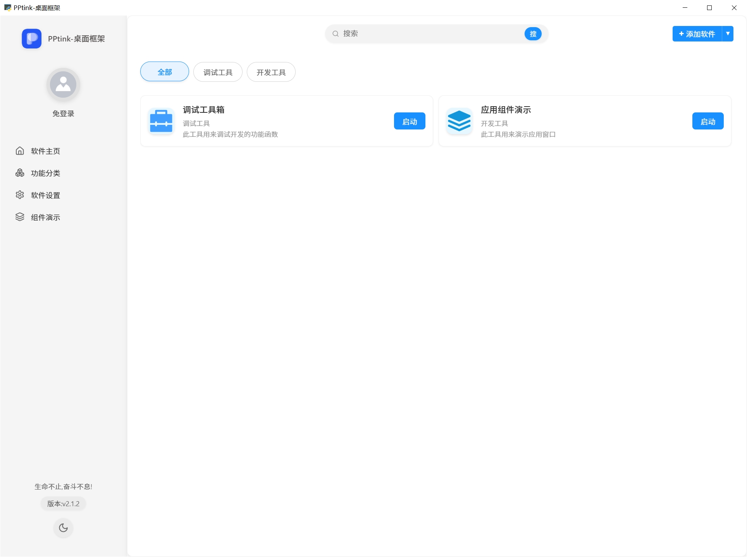Click the 添加软件 button
Image resolution: width=747 pixels, height=557 pixels.
pyautogui.click(x=697, y=34)
